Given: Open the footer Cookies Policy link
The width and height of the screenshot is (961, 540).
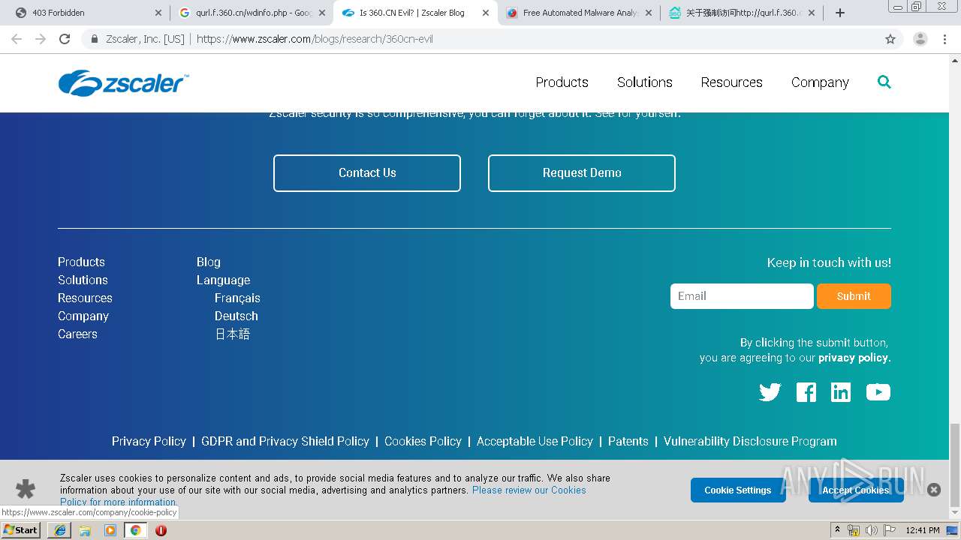Looking at the screenshot, I should tap(423, 441).
